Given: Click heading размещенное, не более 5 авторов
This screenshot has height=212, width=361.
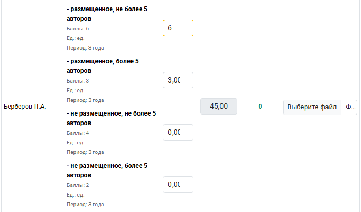Looking at the screenshot, I should 107,14.
